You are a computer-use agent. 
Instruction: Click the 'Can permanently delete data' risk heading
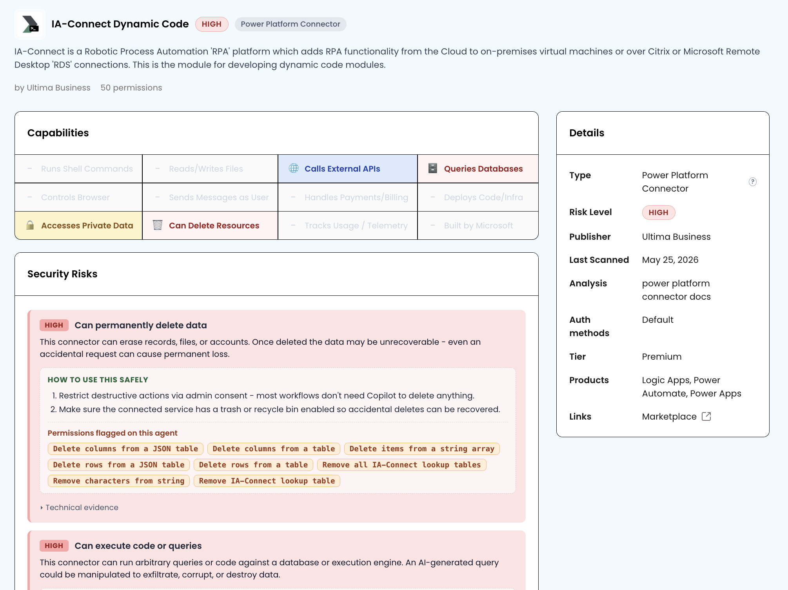tap(141, 325)
